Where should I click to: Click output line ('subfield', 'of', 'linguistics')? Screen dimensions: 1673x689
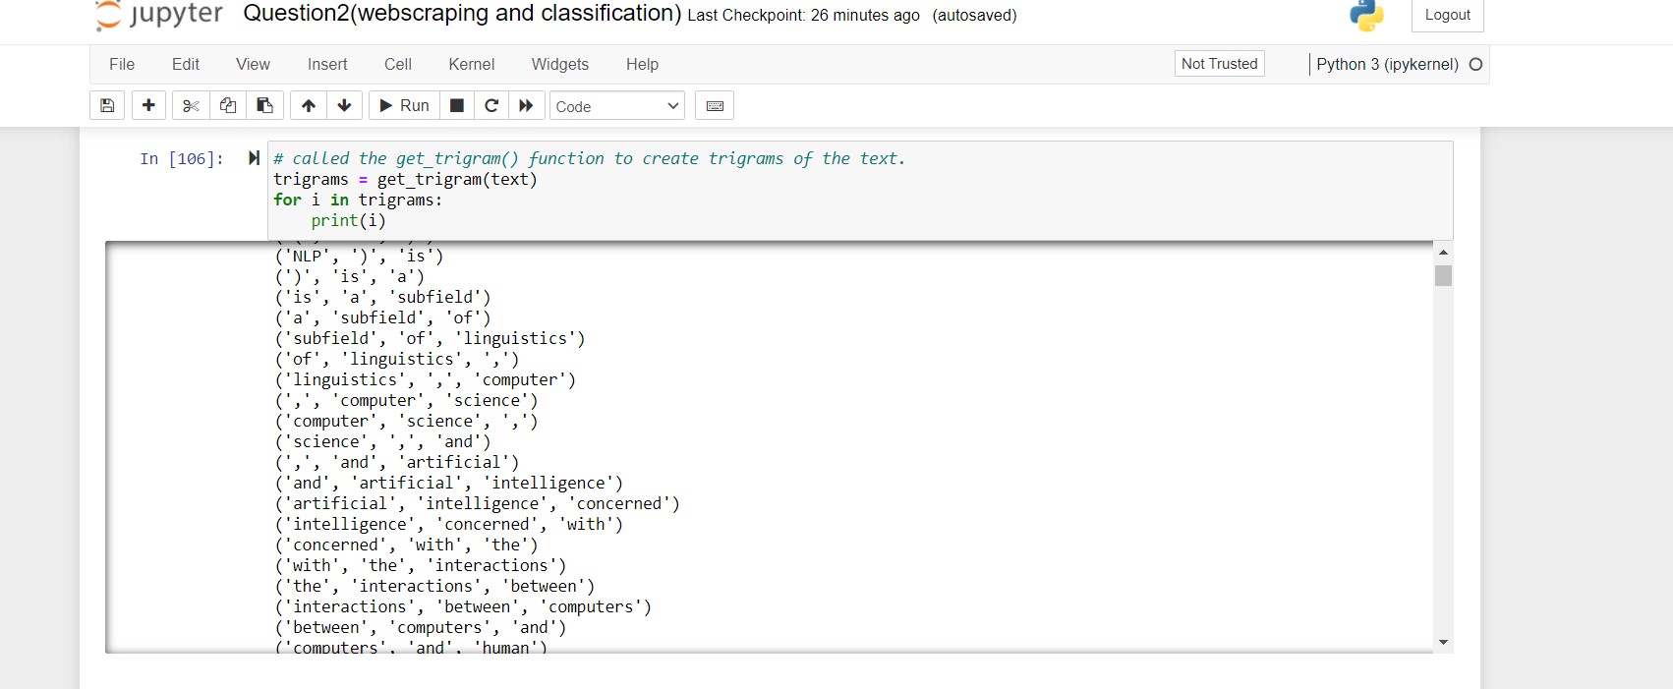point(430,338)
